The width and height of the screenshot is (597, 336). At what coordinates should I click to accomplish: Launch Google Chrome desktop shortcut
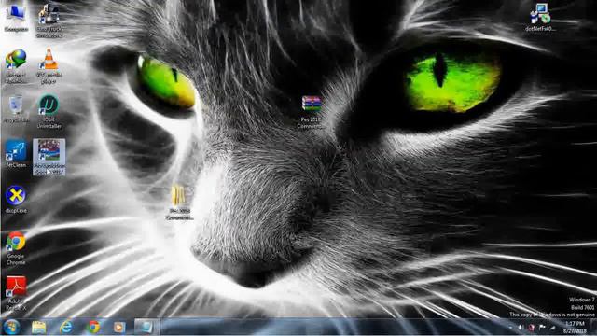click(x=16, y=248)
